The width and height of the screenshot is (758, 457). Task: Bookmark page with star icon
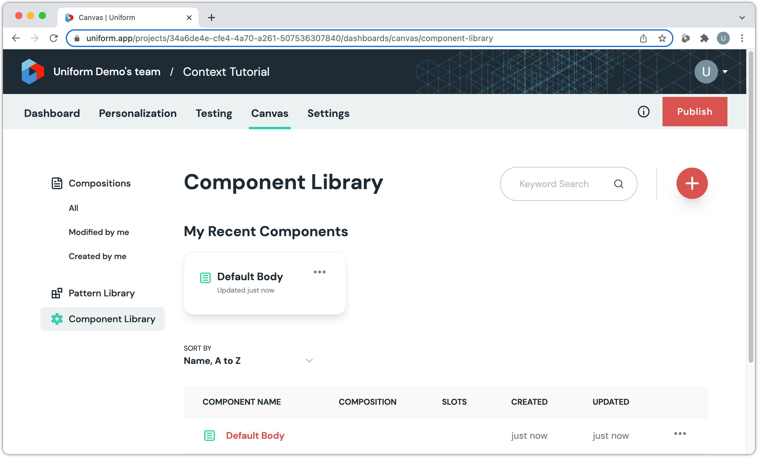tap(662, 38)
